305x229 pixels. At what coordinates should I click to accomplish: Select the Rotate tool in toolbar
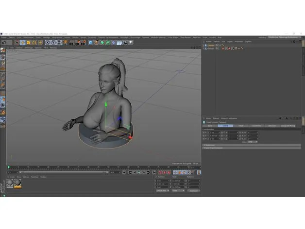click(34, 43)
